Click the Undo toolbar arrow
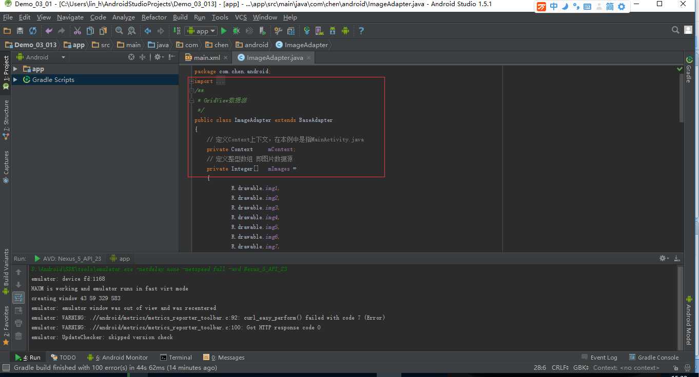The height and width of the screenshot is (377, 699). pyautogui.click(x=49, y=31)
